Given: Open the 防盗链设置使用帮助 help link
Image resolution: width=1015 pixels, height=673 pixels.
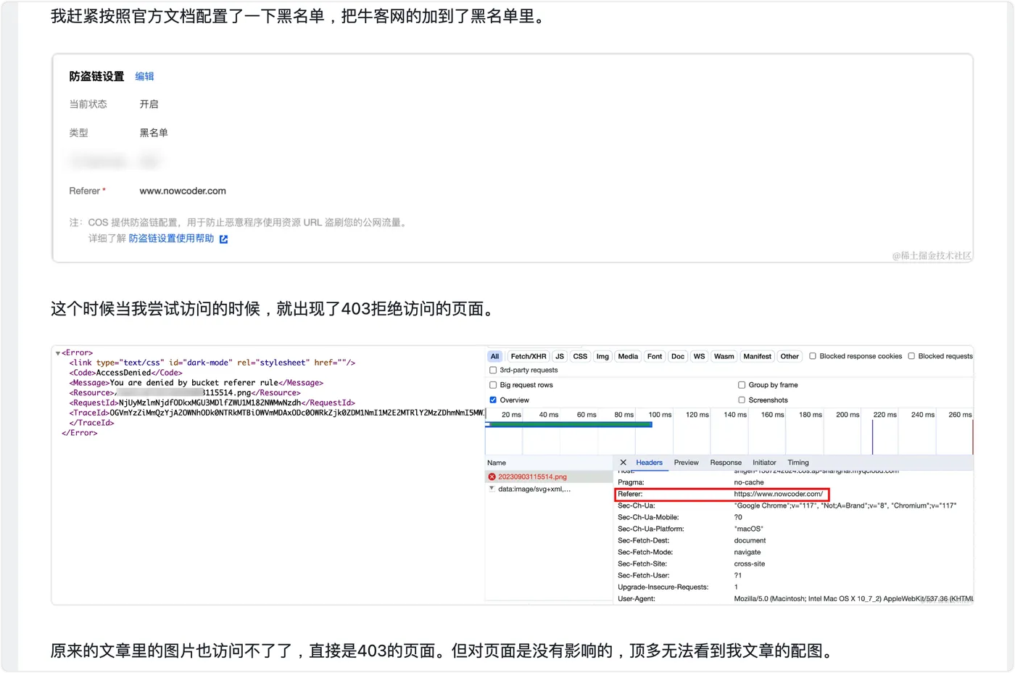Looking at the screenshot, I should pos(171,239).
